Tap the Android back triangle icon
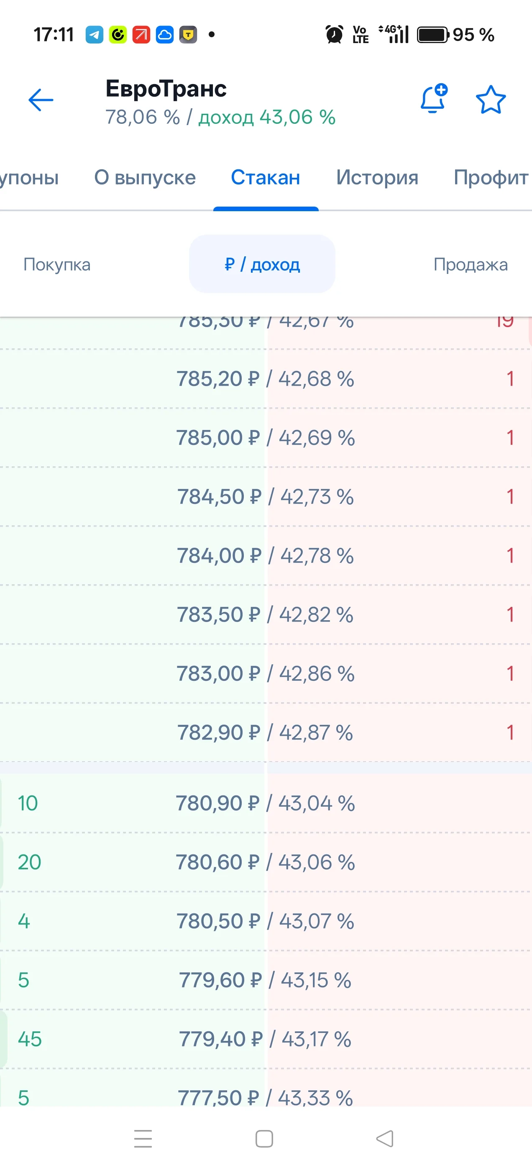 [385, 1139]
